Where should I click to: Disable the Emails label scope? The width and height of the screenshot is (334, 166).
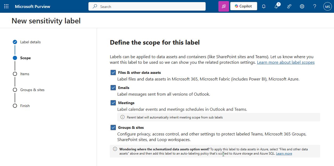pos(113,87)
